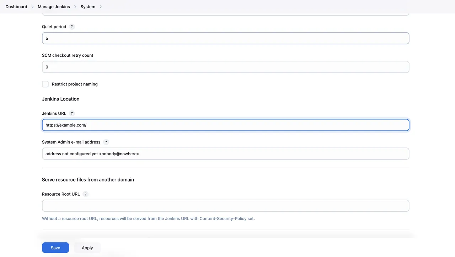Go to the Dashboard breadcrumb
This screenshot has height=257, width=455.
[16, 7]
